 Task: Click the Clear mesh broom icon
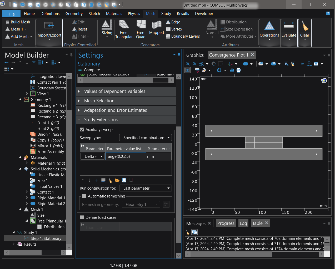tap(305, 26)
